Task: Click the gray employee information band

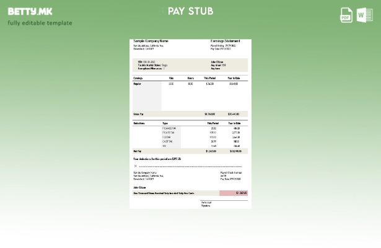Action: coord(191,65)
